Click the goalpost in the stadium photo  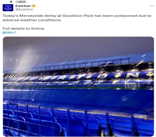[131, 84]
